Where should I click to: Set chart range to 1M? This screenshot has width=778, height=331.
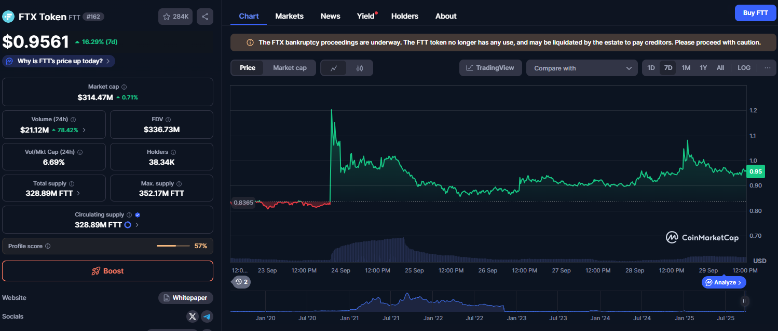coord(686,68)
